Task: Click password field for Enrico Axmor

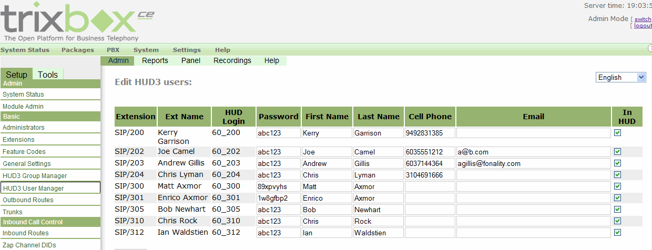Action: 278,198
